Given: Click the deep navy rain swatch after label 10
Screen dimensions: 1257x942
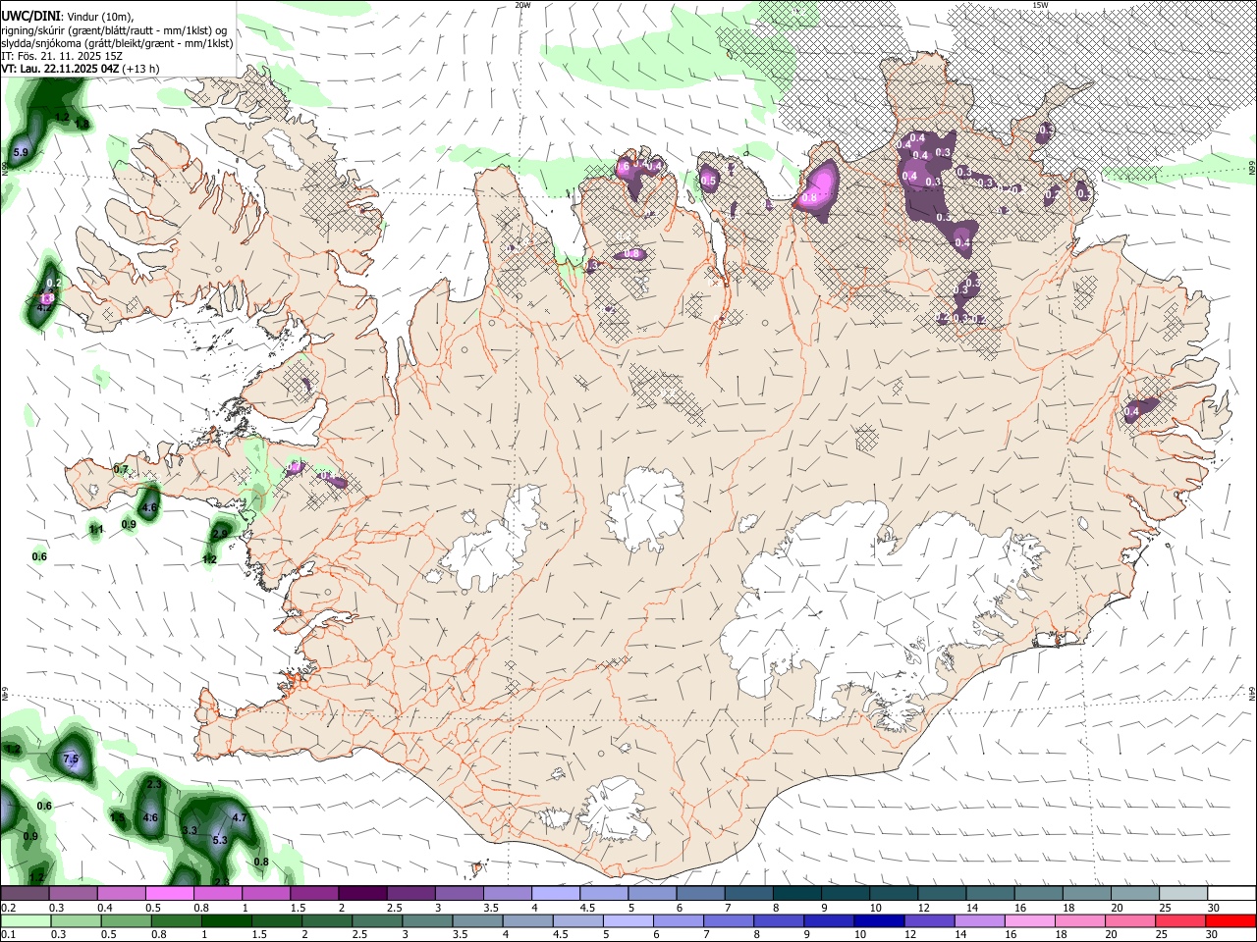Looking at the screenshot, I should point(878,920).
